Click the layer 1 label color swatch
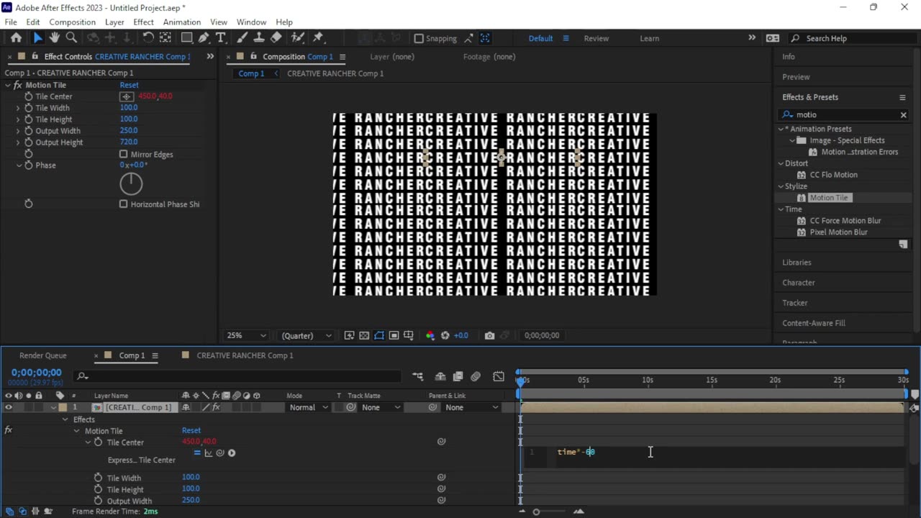Image resolution: width=921 pixels, height=518 pixels. [63, 407]
